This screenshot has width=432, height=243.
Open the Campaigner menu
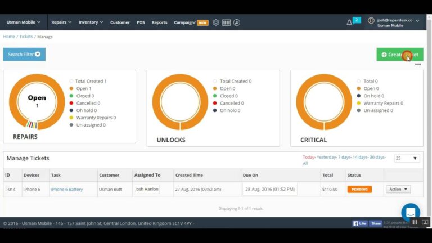(x=191, y=22)
